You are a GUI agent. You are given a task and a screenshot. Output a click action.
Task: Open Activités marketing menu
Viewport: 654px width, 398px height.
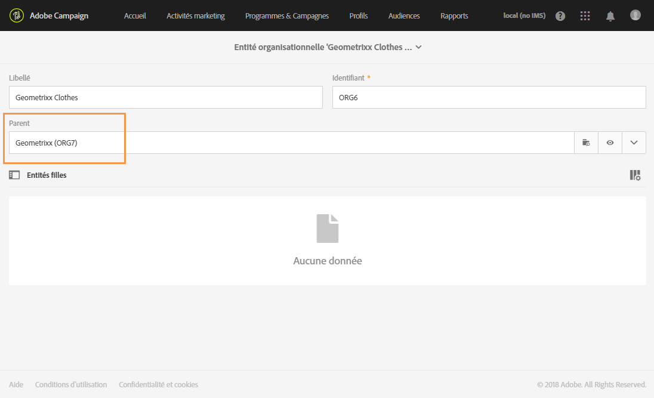(196, 16)
